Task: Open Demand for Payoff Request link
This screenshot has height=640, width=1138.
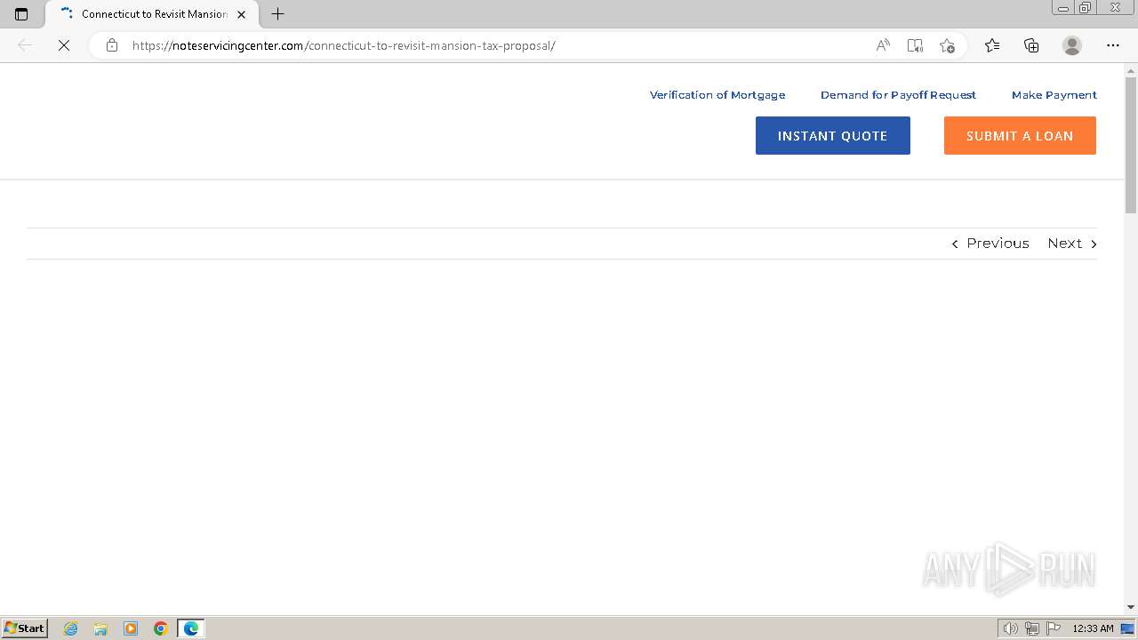Action: (x=898, y=95)
